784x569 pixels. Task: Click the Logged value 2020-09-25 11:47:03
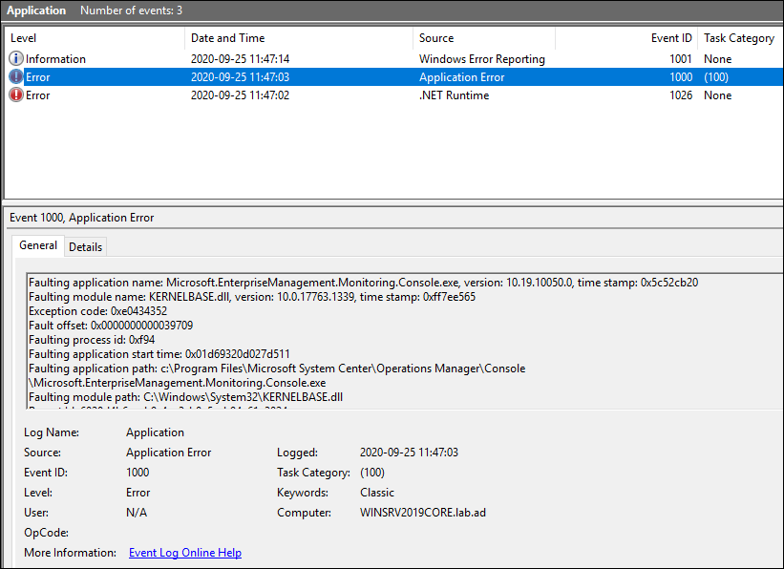click(409, 453)
